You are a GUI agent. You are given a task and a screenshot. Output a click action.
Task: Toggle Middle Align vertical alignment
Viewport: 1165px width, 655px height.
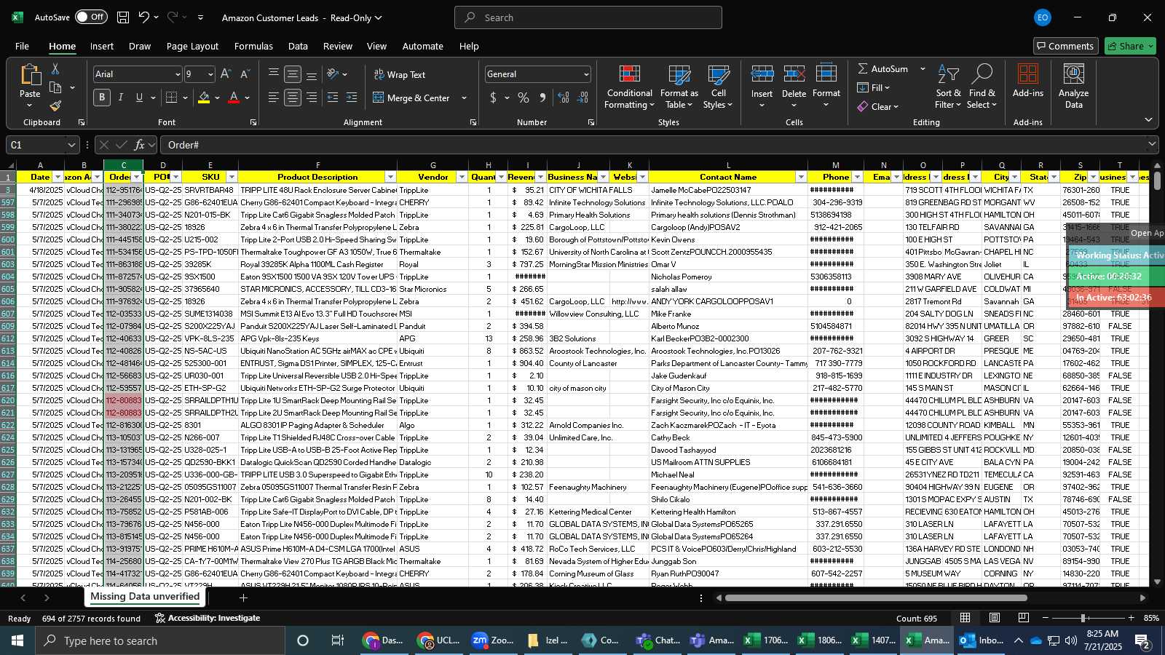pyautogui.click(x=293, y=74)
